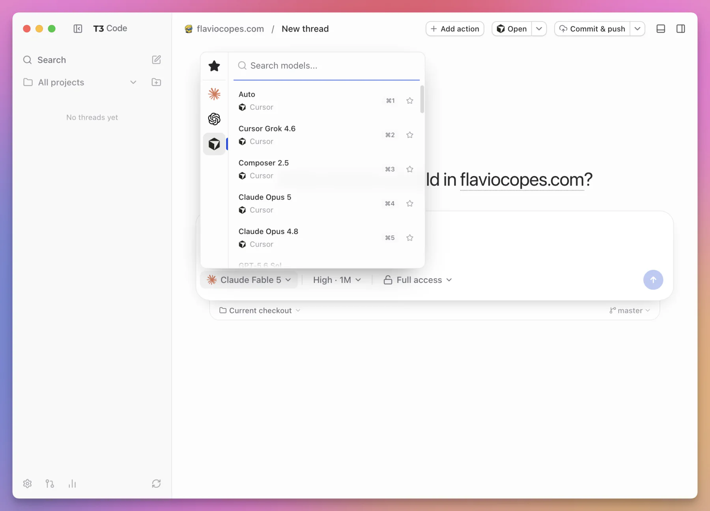Select the Anthropic provider icon
Viewport: 710px width, 511px height.
tap(214, 94)
